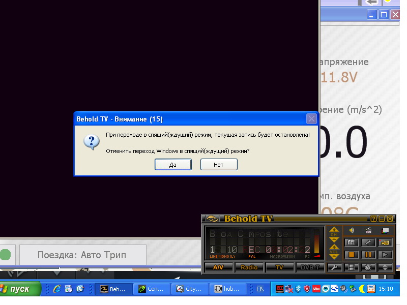The width and height of the screenshot is (407, 305).
Task: Click the Behold TV play button
Action: 385,255
